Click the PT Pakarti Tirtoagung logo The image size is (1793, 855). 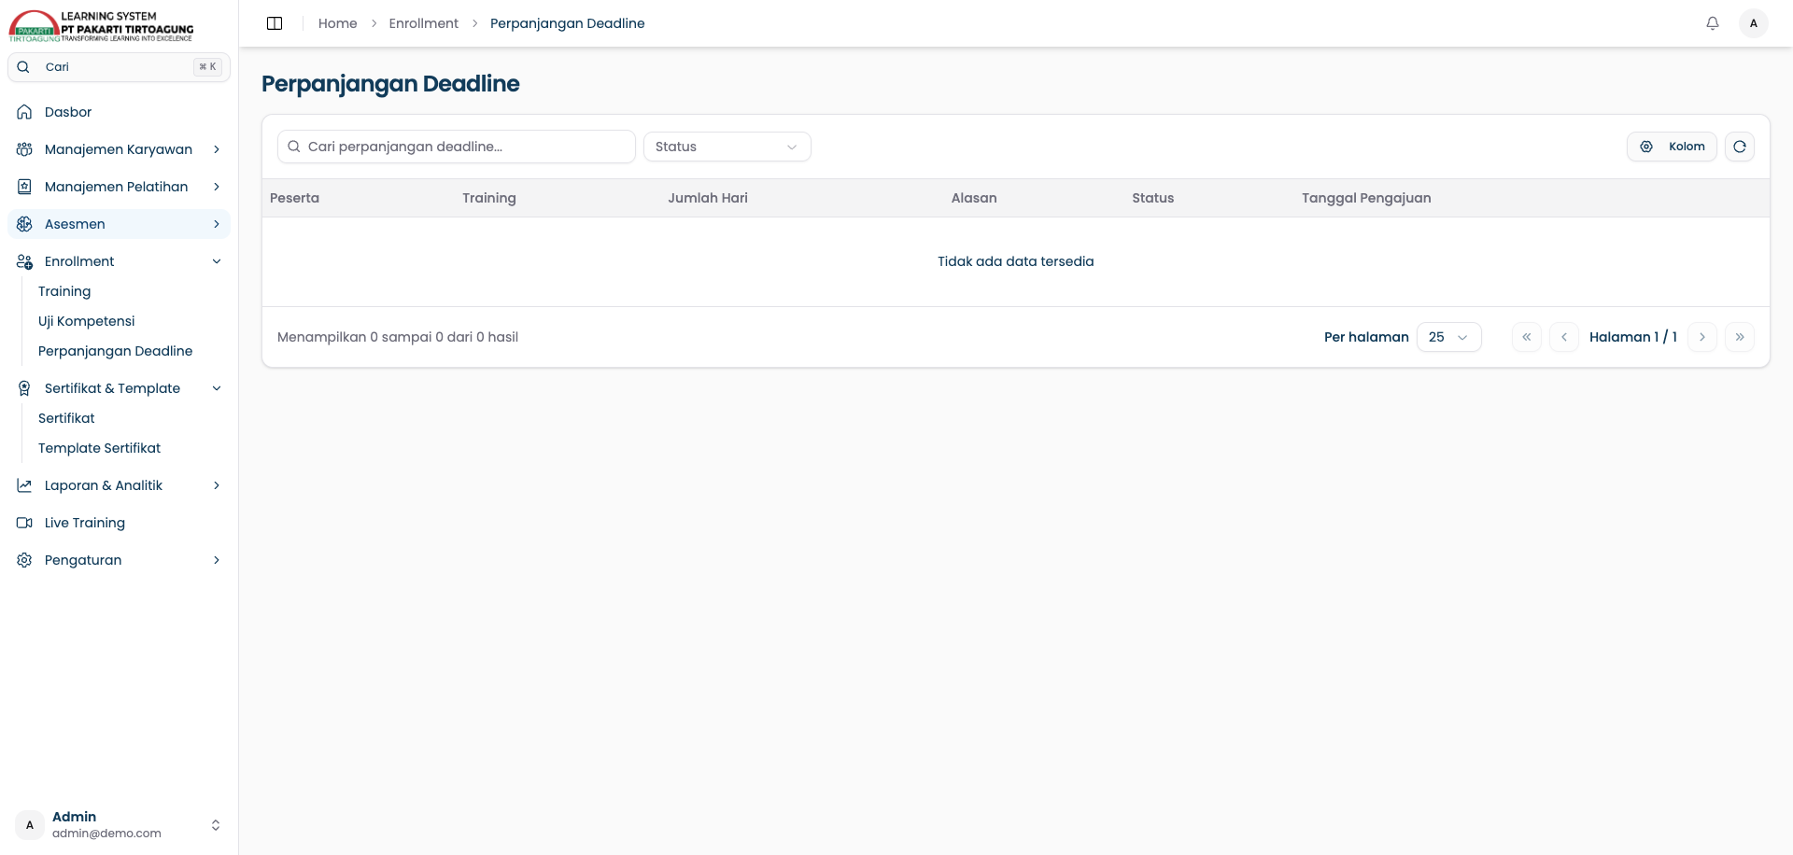tap(101, 26)
